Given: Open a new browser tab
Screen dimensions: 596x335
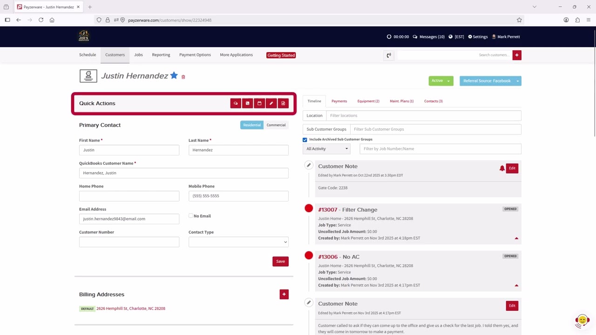Looking at the screenshot, I should click(90, 7).
